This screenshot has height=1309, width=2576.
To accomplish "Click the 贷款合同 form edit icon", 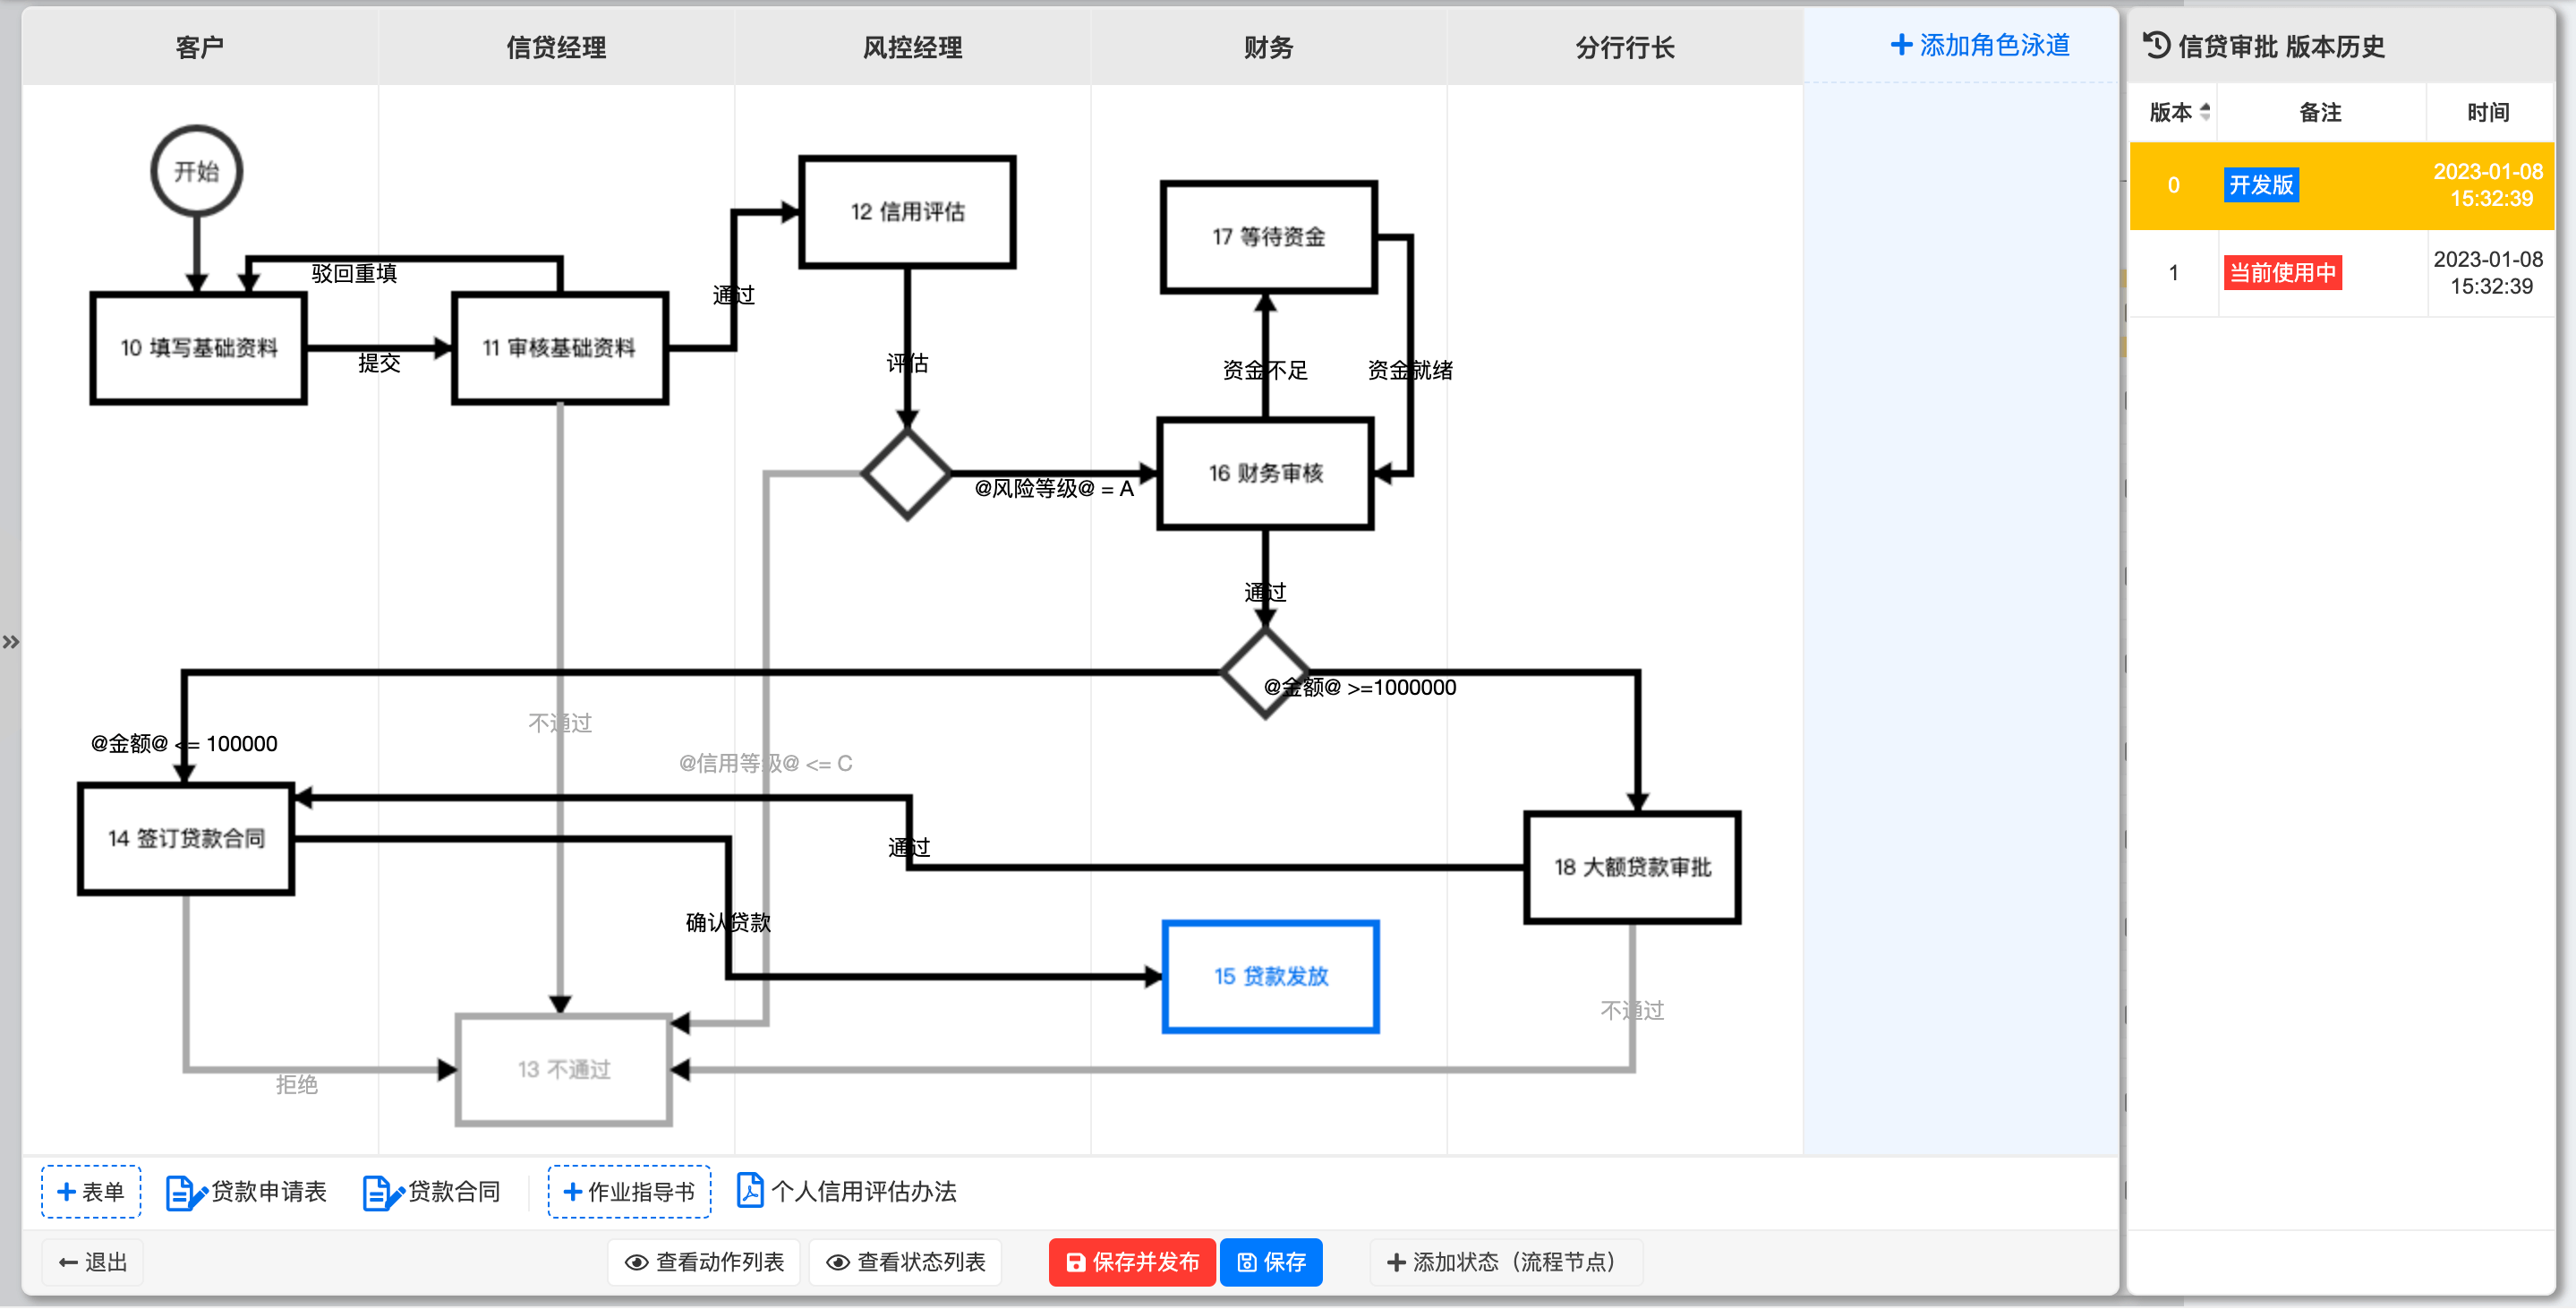I will click(383, 1192).
